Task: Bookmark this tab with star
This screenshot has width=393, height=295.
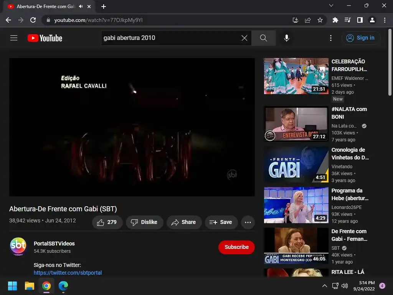Action: [x=320, y=20]
